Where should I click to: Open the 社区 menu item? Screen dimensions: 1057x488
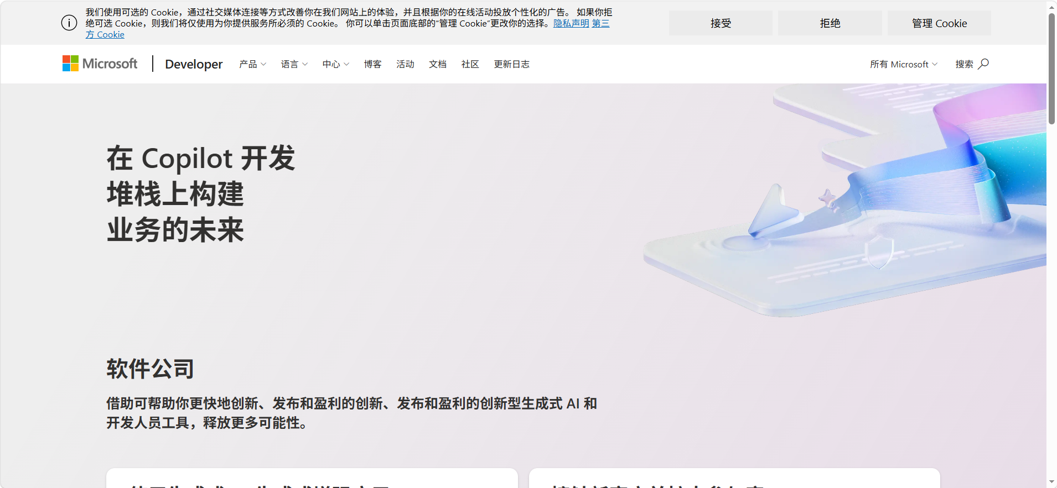[x=470, y=64]
